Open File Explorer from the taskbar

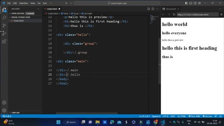coord(98,122)
